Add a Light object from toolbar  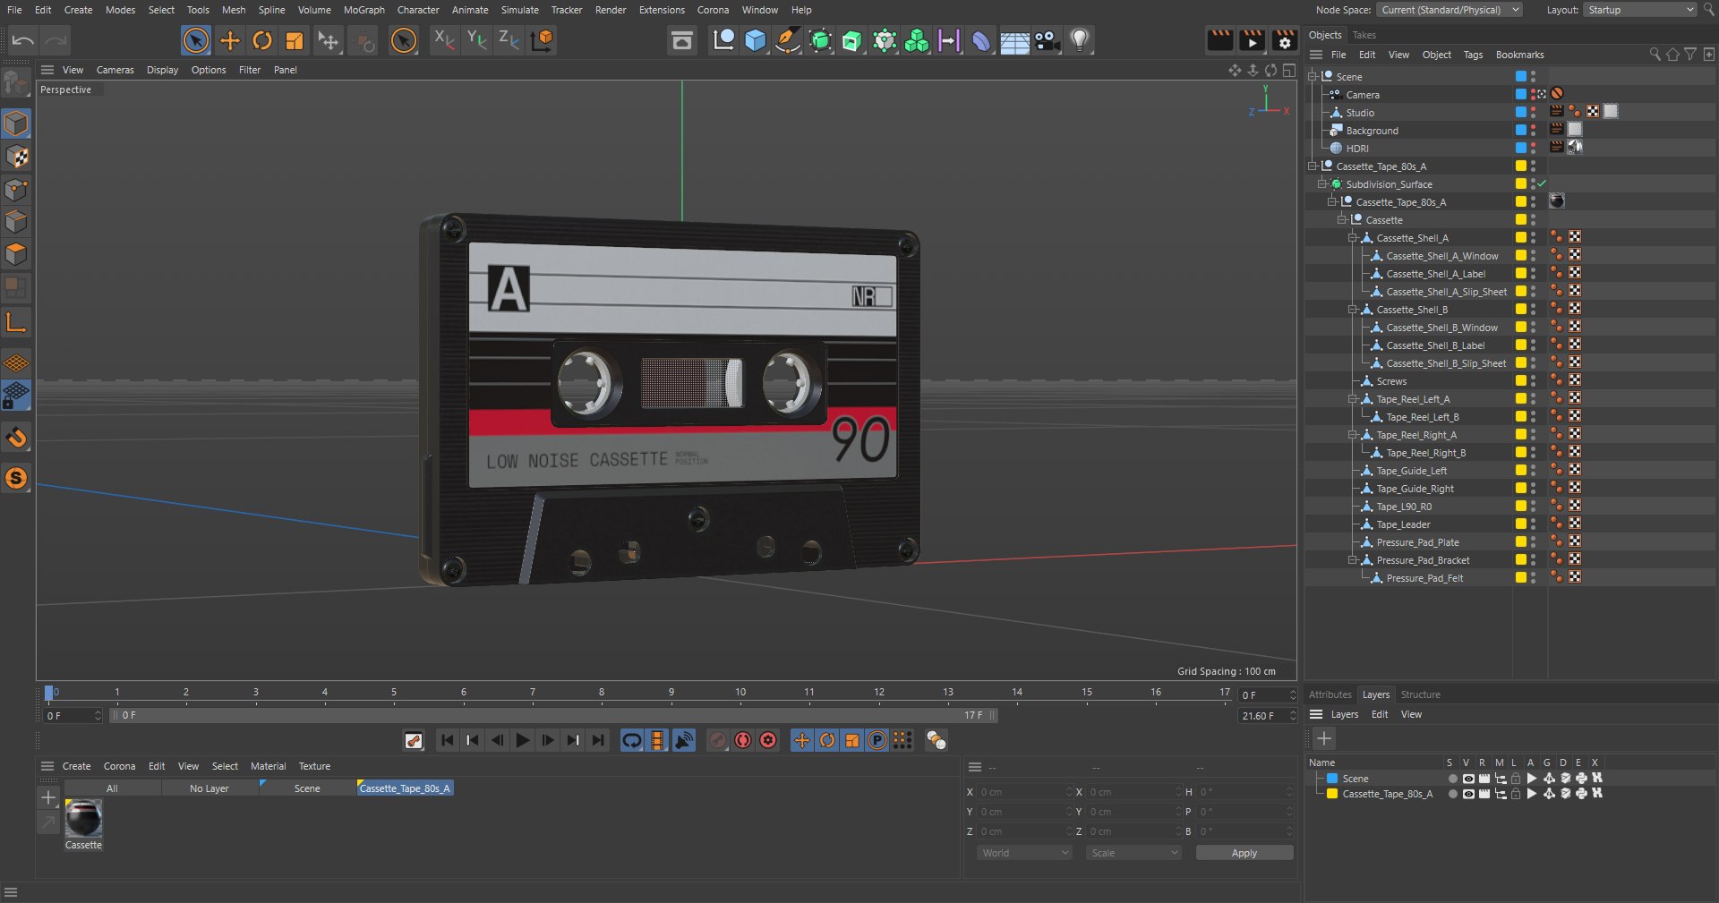[1080, 40]
